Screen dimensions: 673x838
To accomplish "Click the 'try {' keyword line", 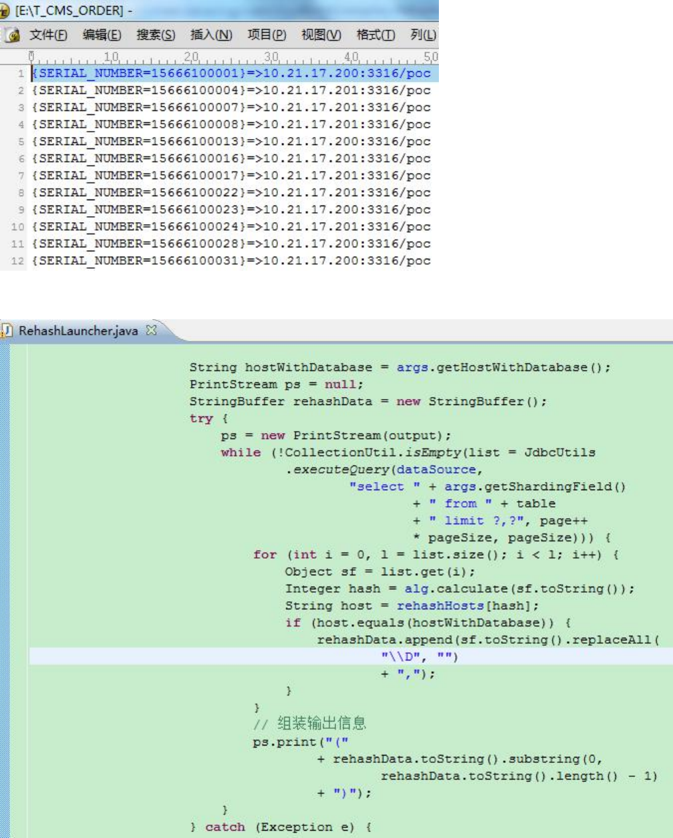I will point(209,418).
